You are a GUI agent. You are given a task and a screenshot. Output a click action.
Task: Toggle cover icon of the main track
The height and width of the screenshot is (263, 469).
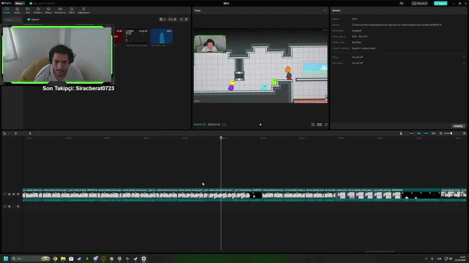point(5,194)
